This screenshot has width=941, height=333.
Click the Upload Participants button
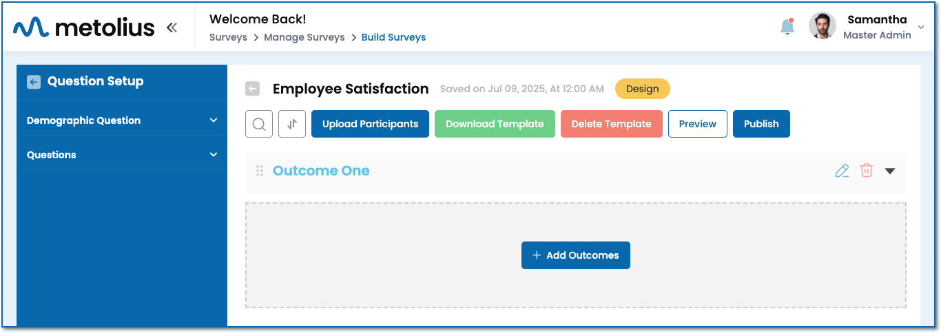(370, 124)
